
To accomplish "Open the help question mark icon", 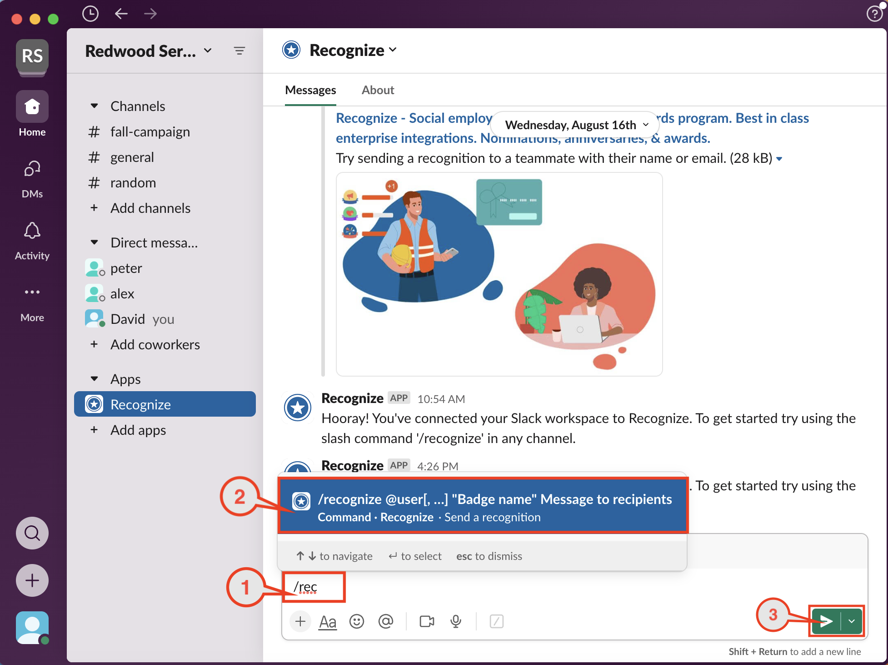I will 875,14.
